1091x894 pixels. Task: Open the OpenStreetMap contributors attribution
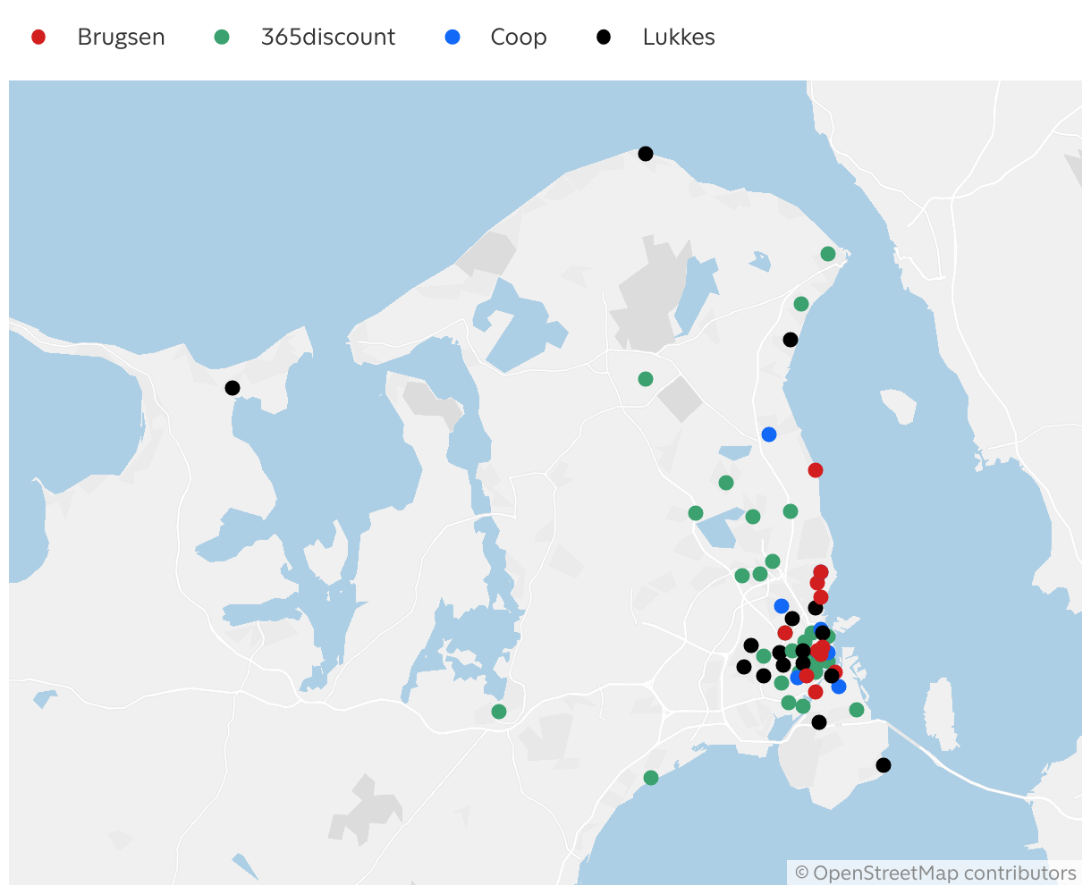point(935,873)
